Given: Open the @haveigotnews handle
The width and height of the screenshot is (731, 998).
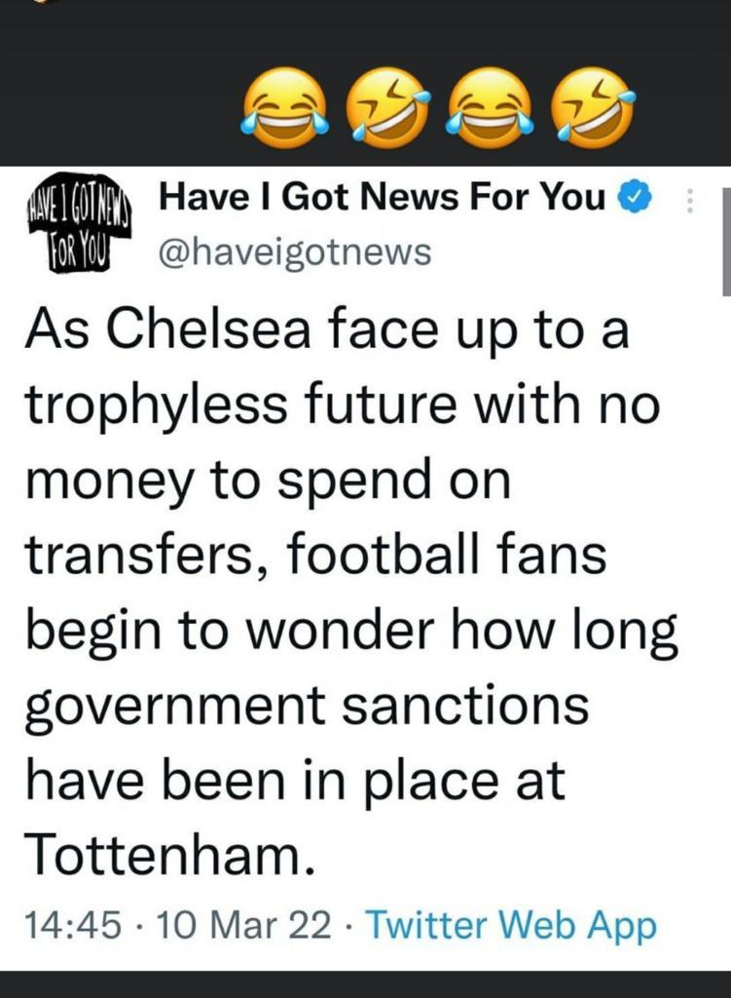Looking at the screenshot, I should coord(295,252).
